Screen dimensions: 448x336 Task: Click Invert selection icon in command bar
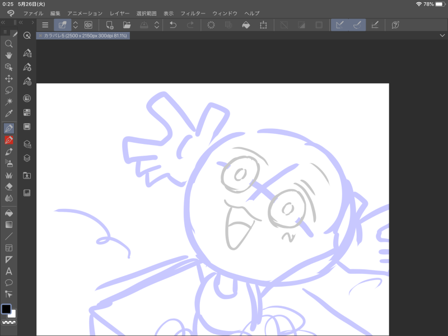pyautogui.click(x=301, y=25)
